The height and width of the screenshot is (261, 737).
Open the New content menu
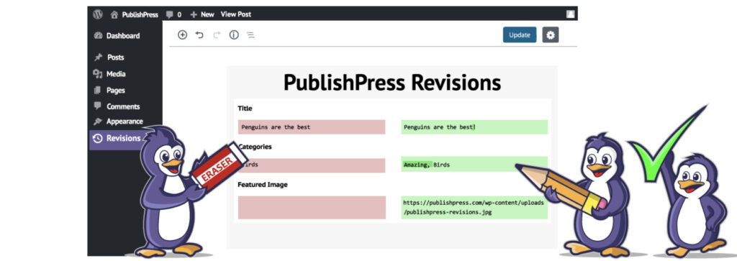coord(207,14)
